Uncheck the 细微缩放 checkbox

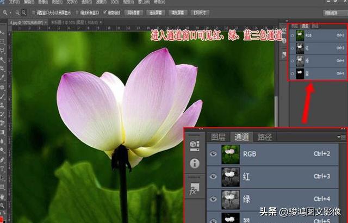[105, 12]
